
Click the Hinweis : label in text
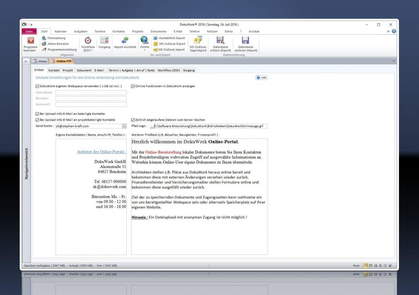coord(140,217)
